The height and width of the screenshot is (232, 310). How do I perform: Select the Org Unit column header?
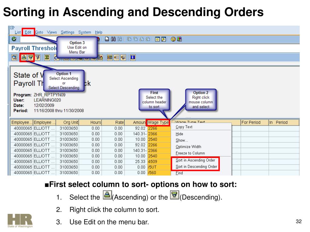(67, 123)
